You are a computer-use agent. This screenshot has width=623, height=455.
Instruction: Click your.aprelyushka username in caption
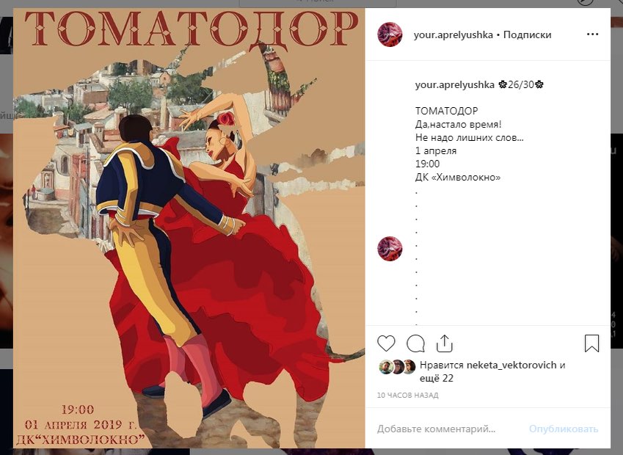[454, 84]
